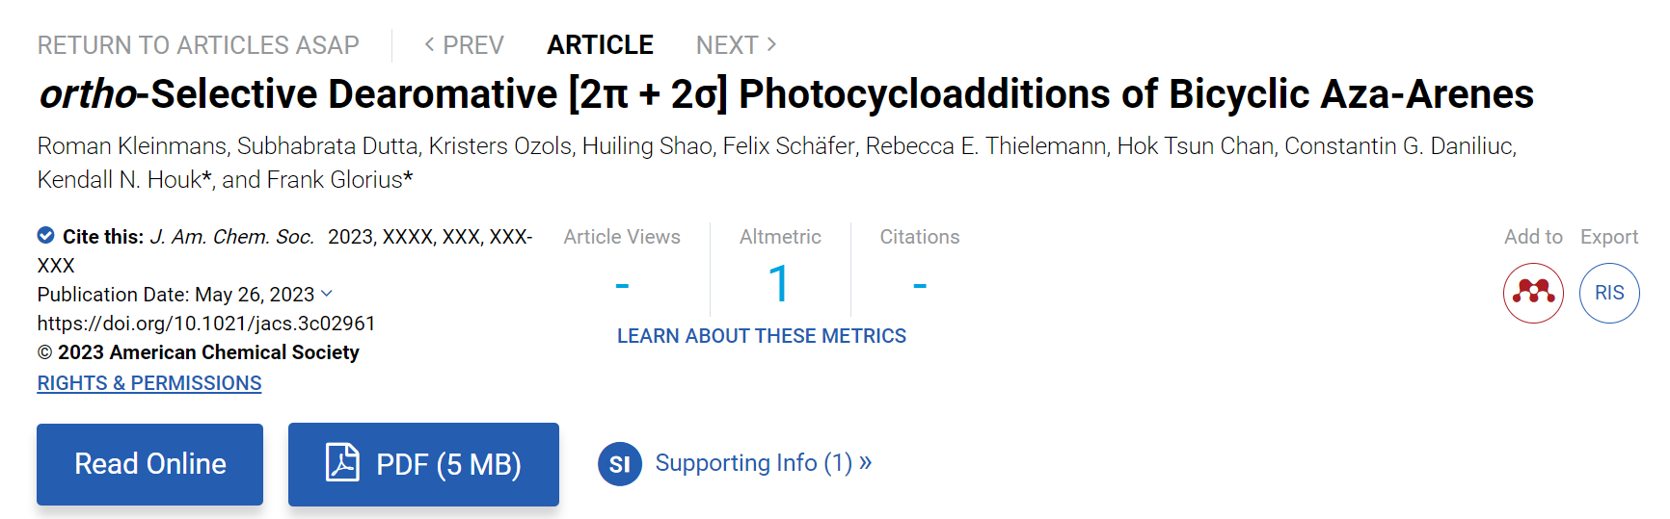Viewport: 1670px width, 519px height.
Task: Click author Frank Glorius
Action: (335, 180)
